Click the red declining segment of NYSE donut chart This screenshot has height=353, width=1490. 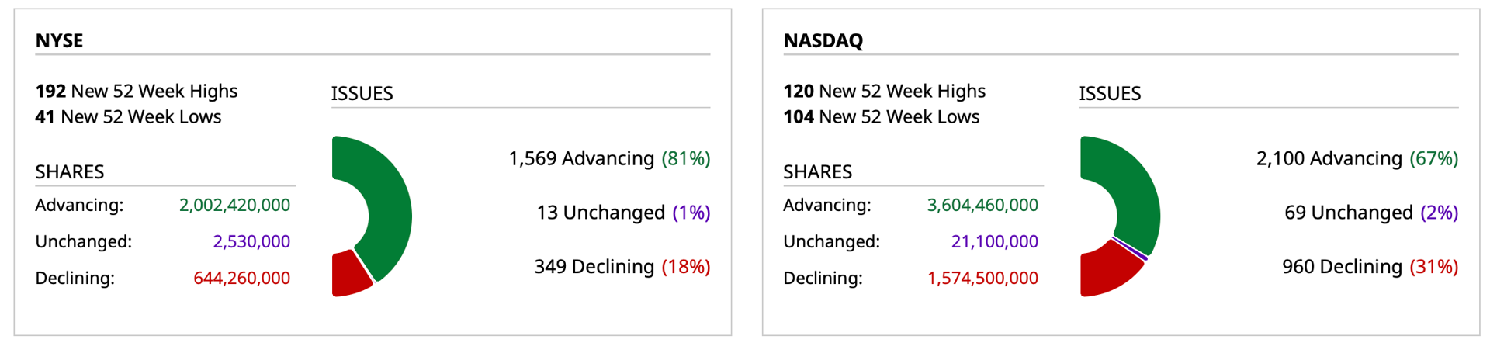(x=348, y=275)
